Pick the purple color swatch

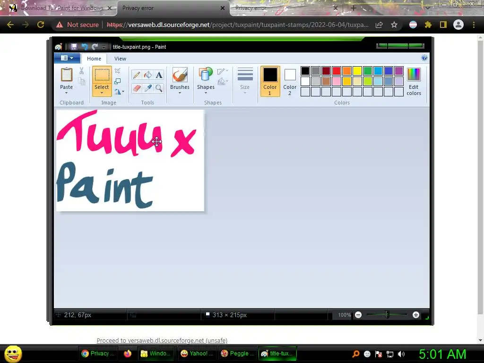tap(399, 71)
